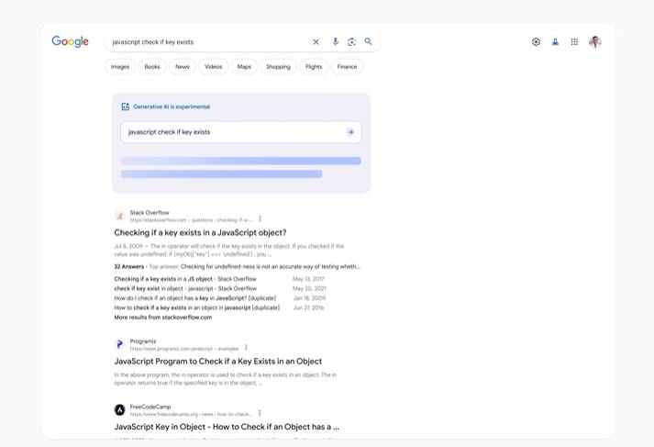Click the Generative AI sparkle icon
654x447 pixels.
125,106
